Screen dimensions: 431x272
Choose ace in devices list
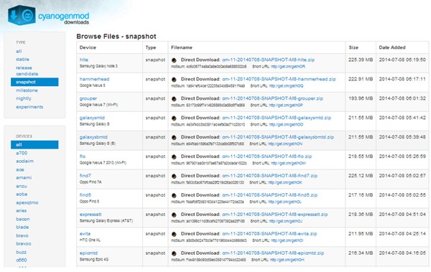point(20,169)
